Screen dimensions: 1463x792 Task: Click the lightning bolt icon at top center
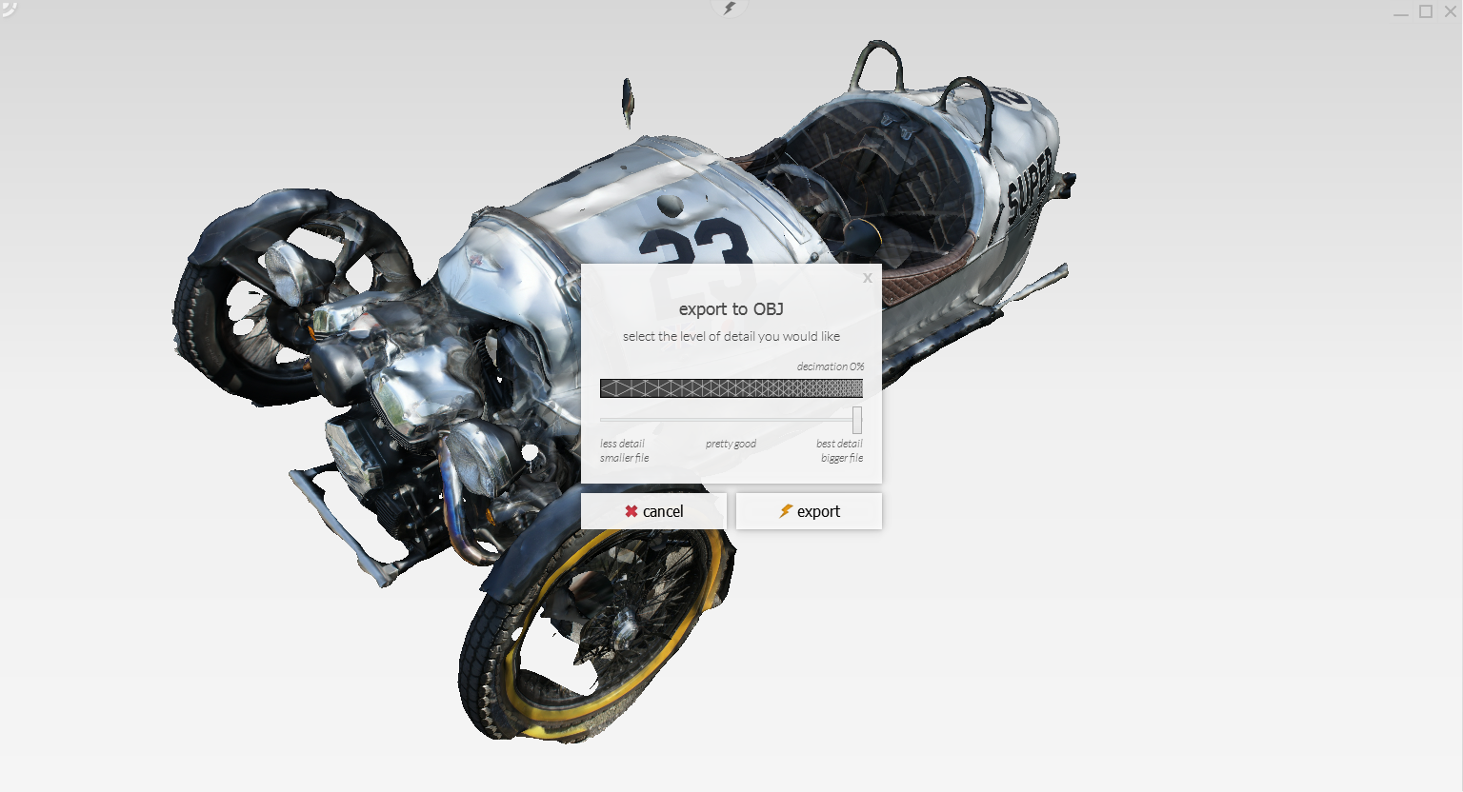(x=730, y=9)
